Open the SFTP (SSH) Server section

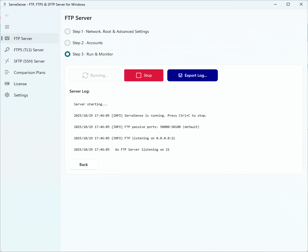(29, 61)
